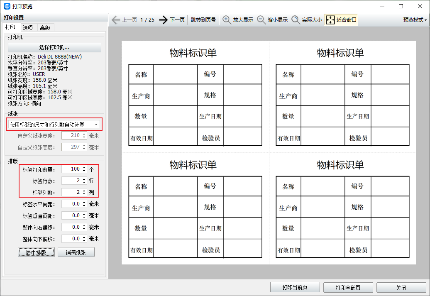Print the current page
The image size is (430, 296).
pyautogui.click(x=295, y=288)
